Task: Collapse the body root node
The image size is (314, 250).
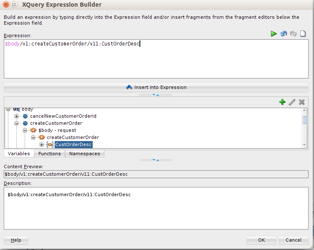Action: 8,109
